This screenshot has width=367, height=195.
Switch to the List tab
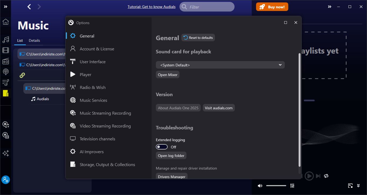[x=20, y=40]
